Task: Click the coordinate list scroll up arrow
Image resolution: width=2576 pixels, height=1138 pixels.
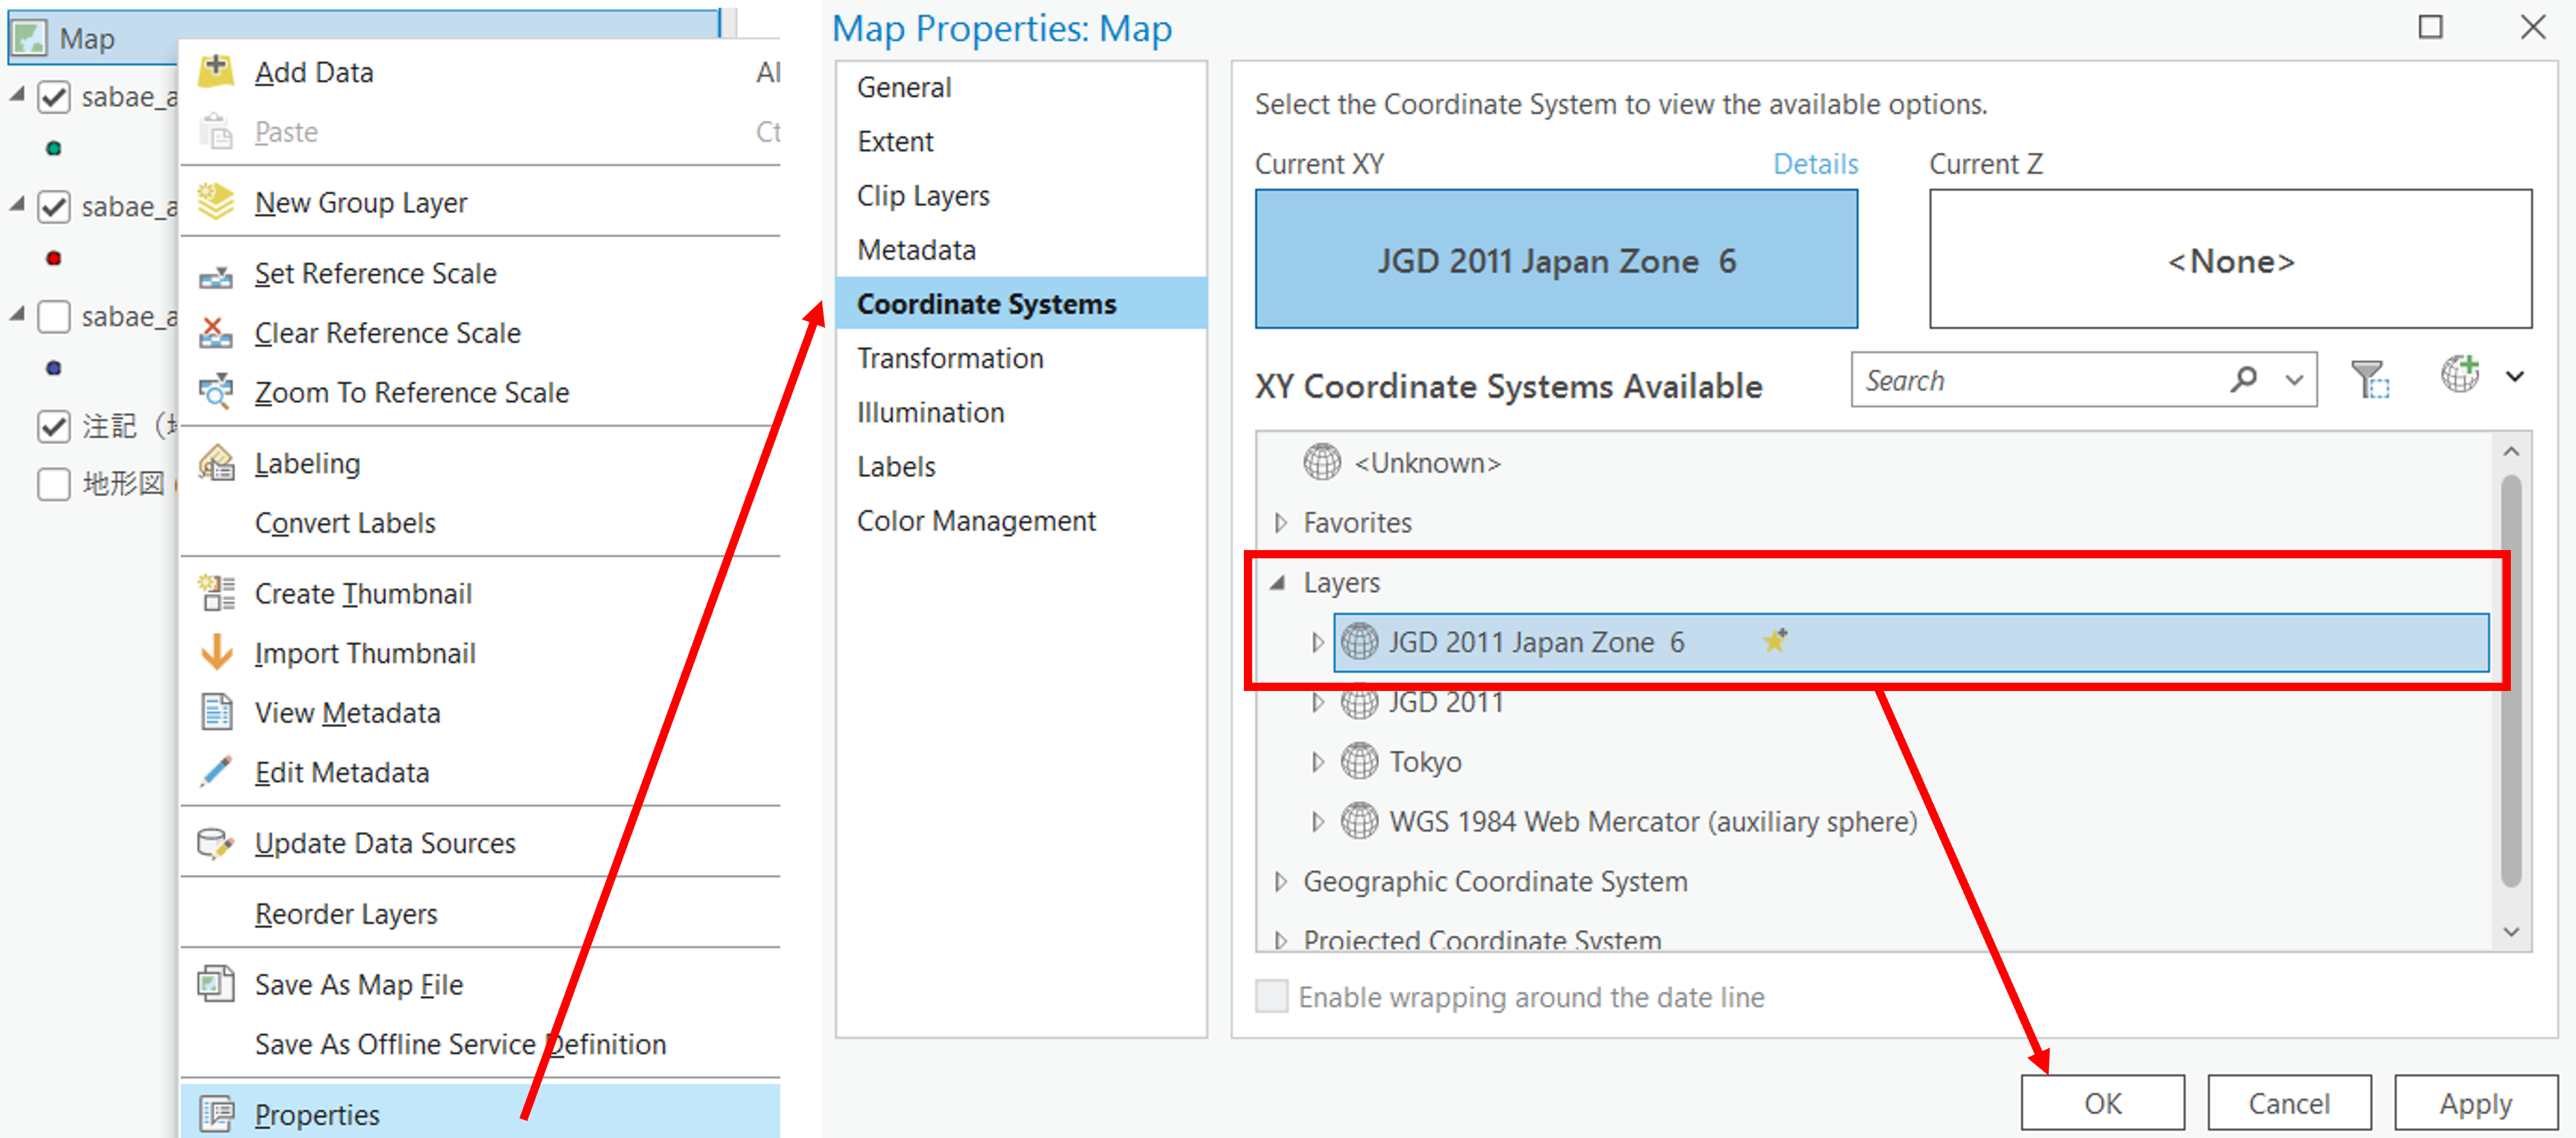Action: [2511, 452]
